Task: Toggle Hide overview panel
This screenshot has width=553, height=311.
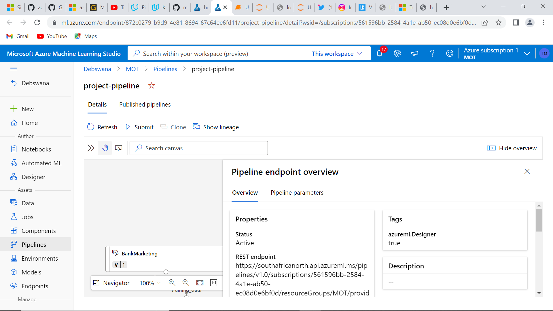Action: coord(512,148)
